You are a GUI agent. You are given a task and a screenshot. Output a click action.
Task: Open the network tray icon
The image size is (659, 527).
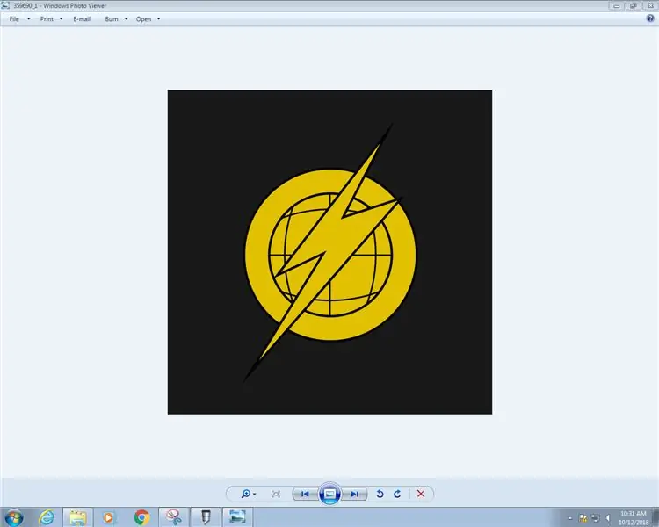click(596, 518)
